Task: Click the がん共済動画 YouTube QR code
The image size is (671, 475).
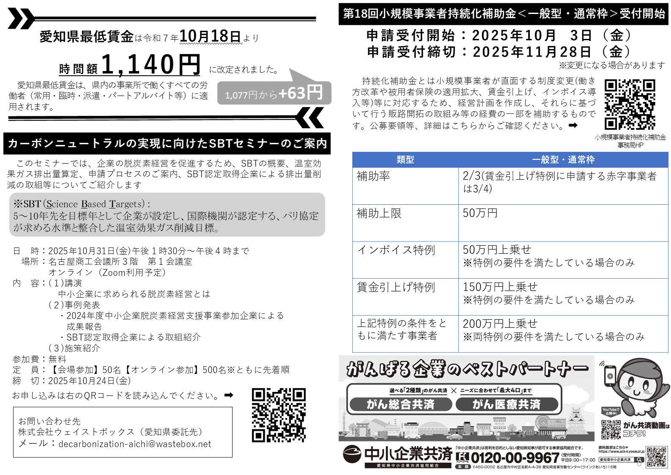Action: pos(611,430)
